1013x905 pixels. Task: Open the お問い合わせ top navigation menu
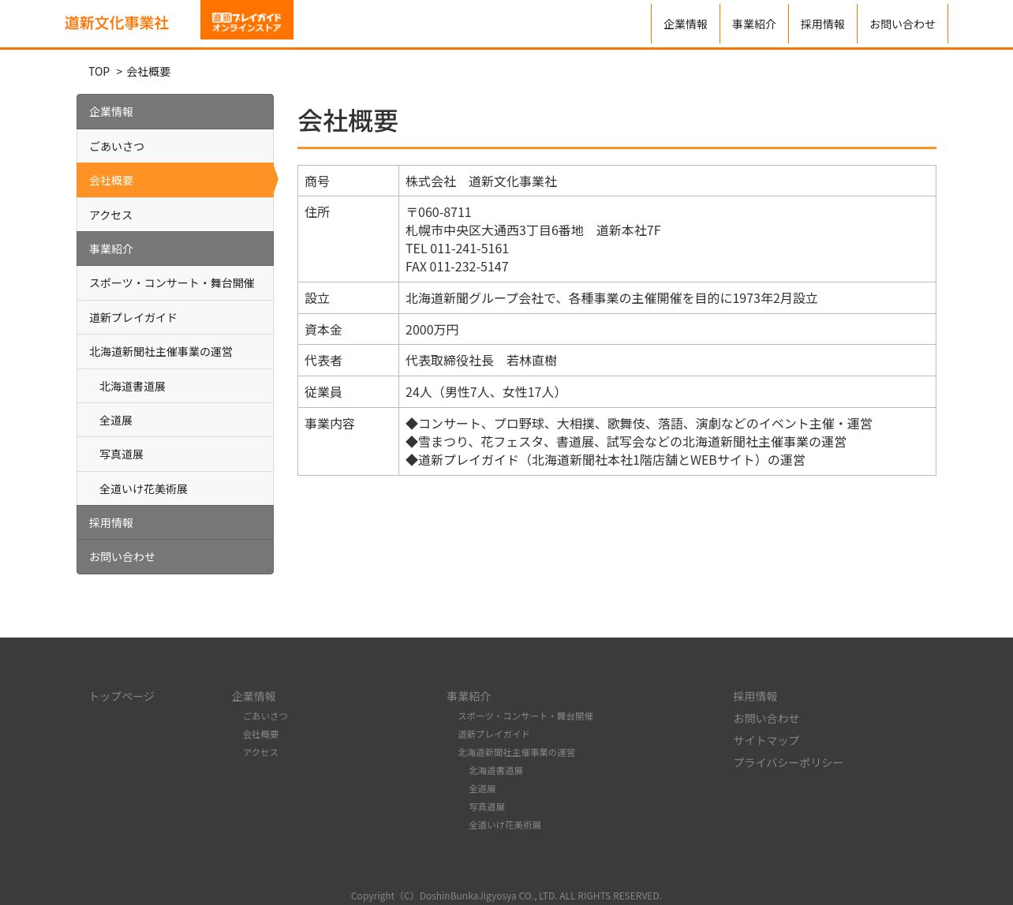click(903, 24)
